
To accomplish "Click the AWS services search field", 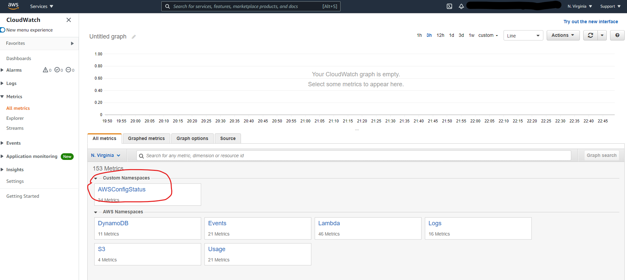I will 251,6.
